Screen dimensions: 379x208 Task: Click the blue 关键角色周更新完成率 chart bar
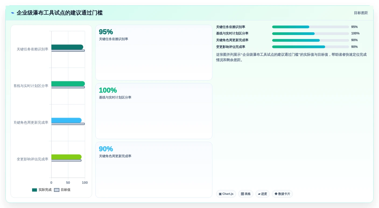click(x=66, y=120)
